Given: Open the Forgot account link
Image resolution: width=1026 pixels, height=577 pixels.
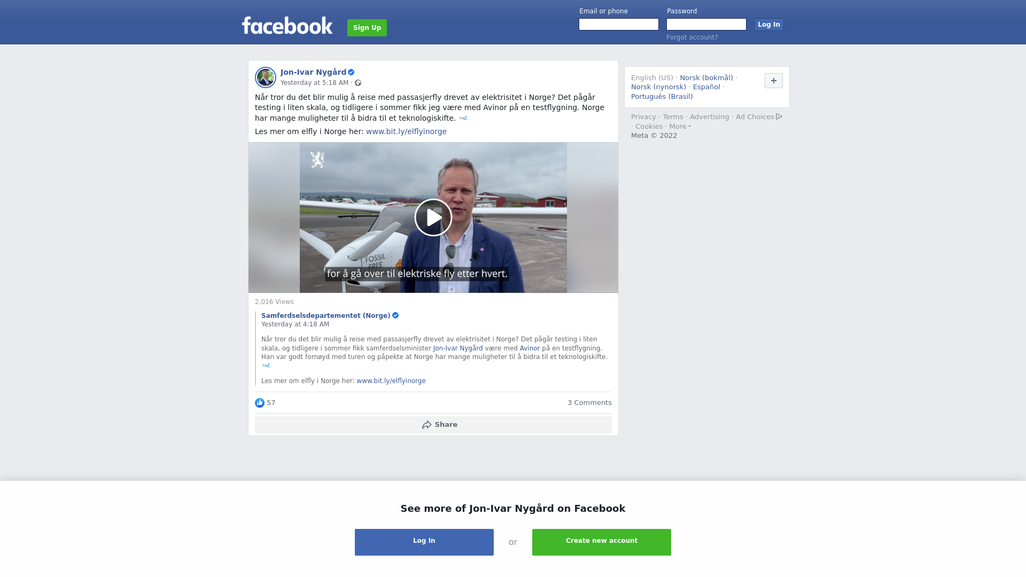Looking at the screenshot, I should point(692,37).
